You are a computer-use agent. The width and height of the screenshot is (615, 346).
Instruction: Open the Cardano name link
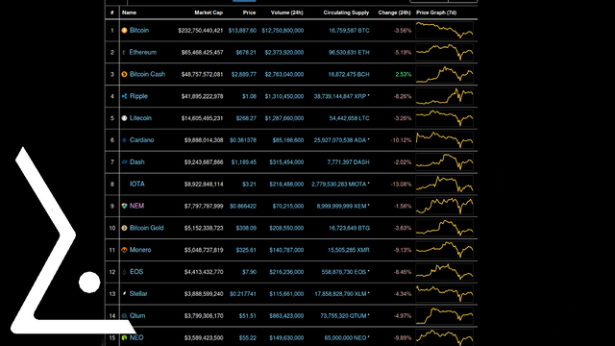(141, 140)
